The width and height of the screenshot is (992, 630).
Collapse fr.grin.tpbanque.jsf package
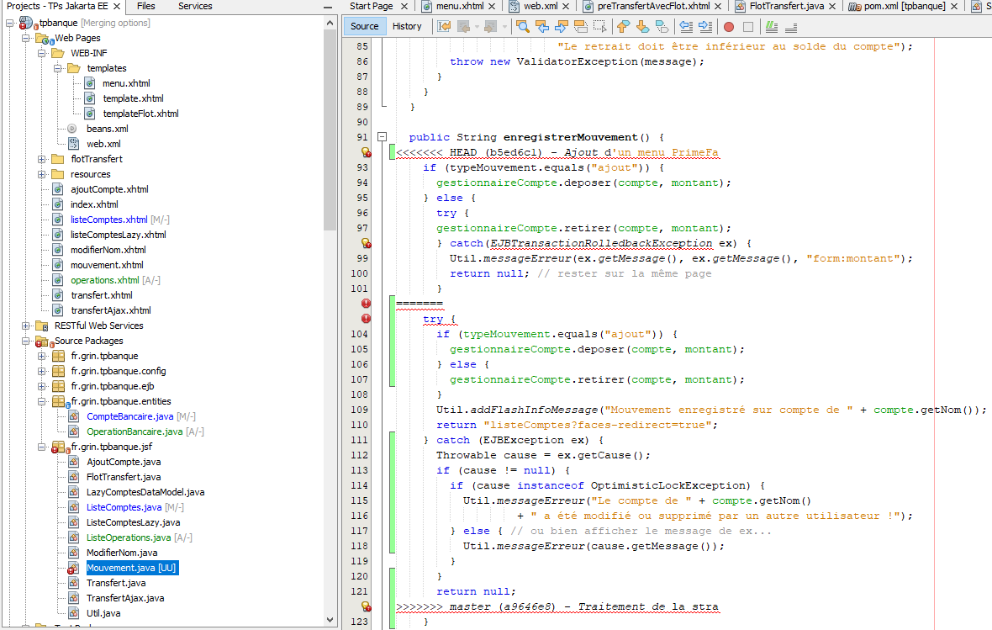42,447
